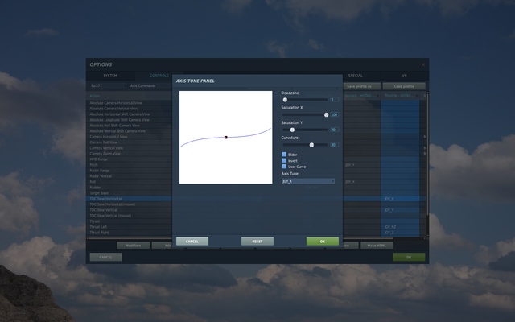Open the Su-27 aircraft dropdown

point(108,86)
